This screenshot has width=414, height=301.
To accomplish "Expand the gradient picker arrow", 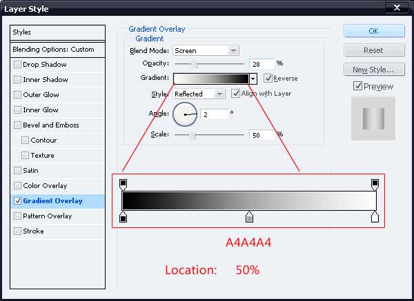I will [x=253, y=79].
